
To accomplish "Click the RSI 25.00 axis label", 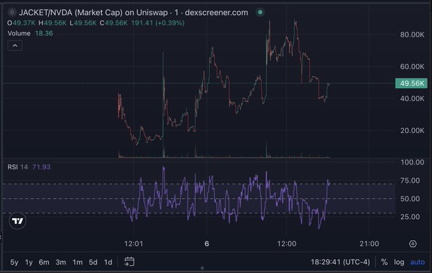I will point(410,217).
